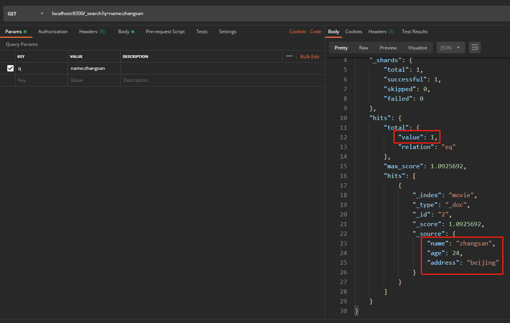Open the Tests tab

(202, 32)
